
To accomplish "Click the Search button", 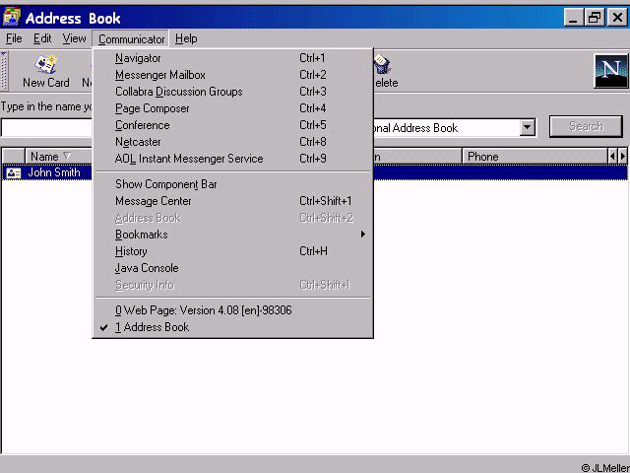I will tap(587, 127).
